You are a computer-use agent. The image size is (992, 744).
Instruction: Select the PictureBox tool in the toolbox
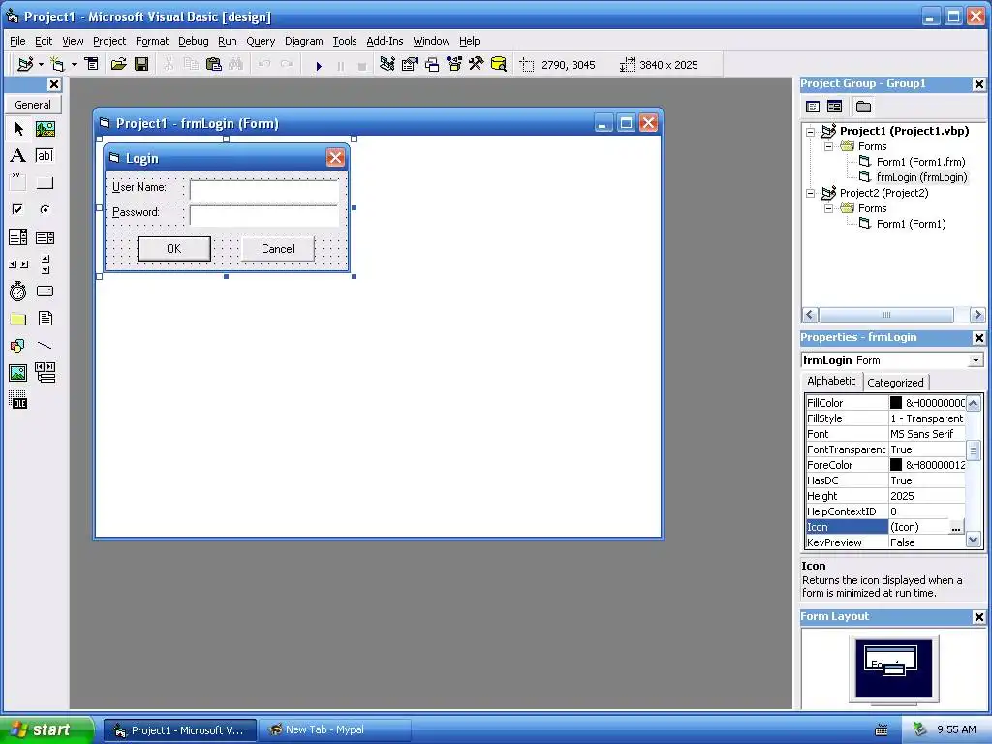point(45,129)
